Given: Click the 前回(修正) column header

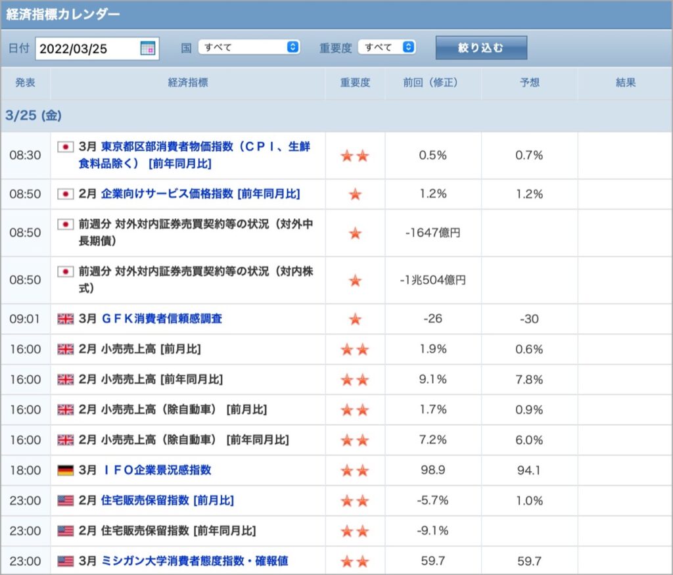Looking at the screenshot, I should [x=432, y=82].
